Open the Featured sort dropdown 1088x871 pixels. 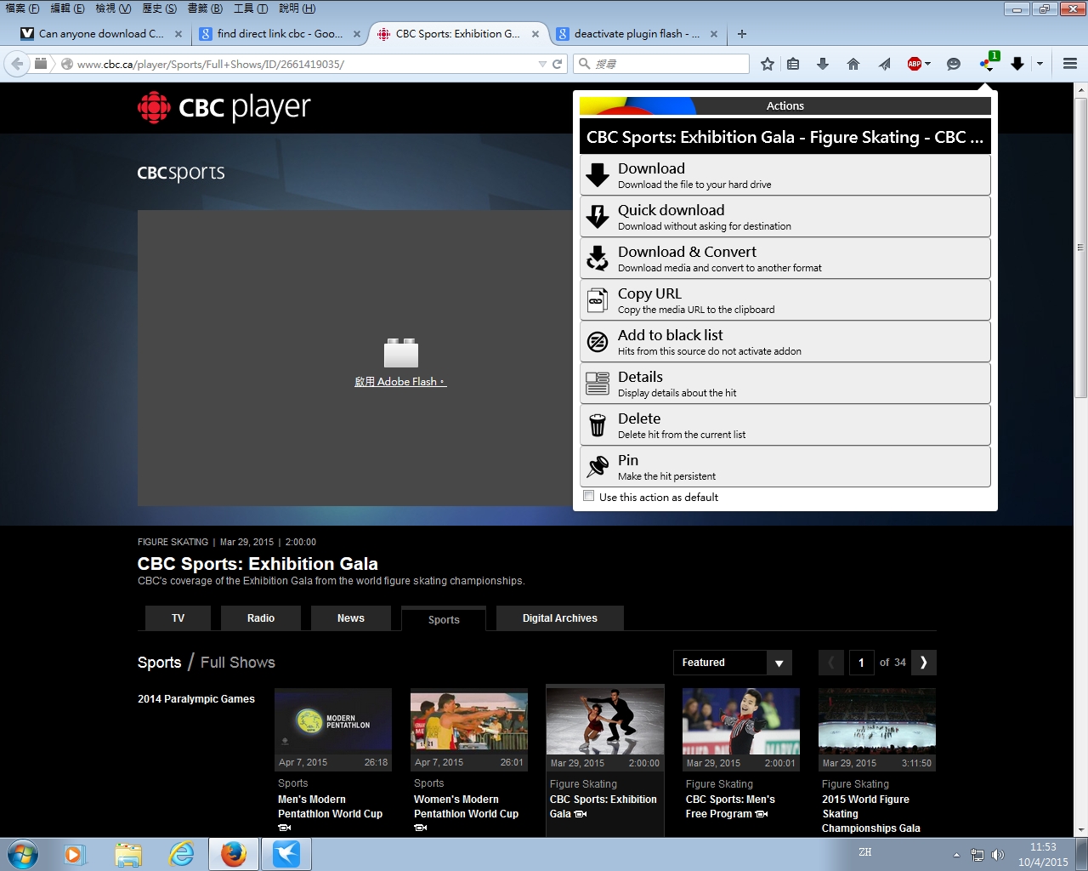point(732,663)
